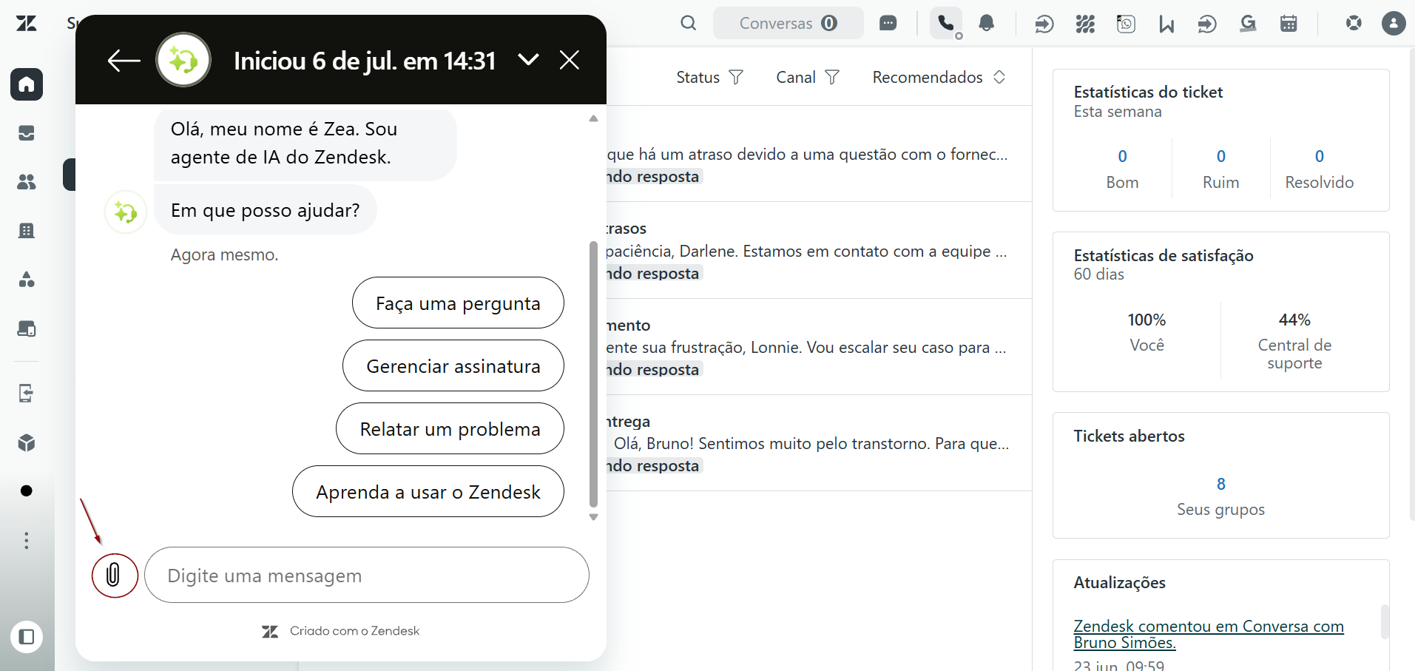This screenshot has width=1415, height=671.
Task: Expand the chat header chevron menu
Action: [528, 59]
